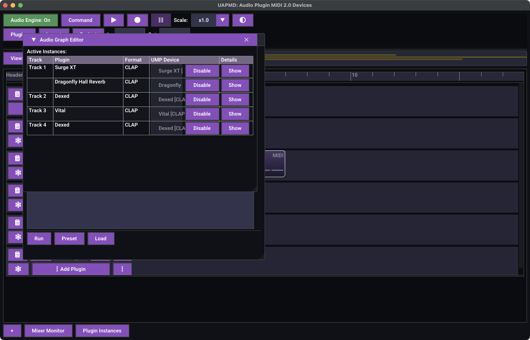Click the Vital [CLAP UMP Device field
This screenshot has width=530, height=340.
(x=168, y=114)
